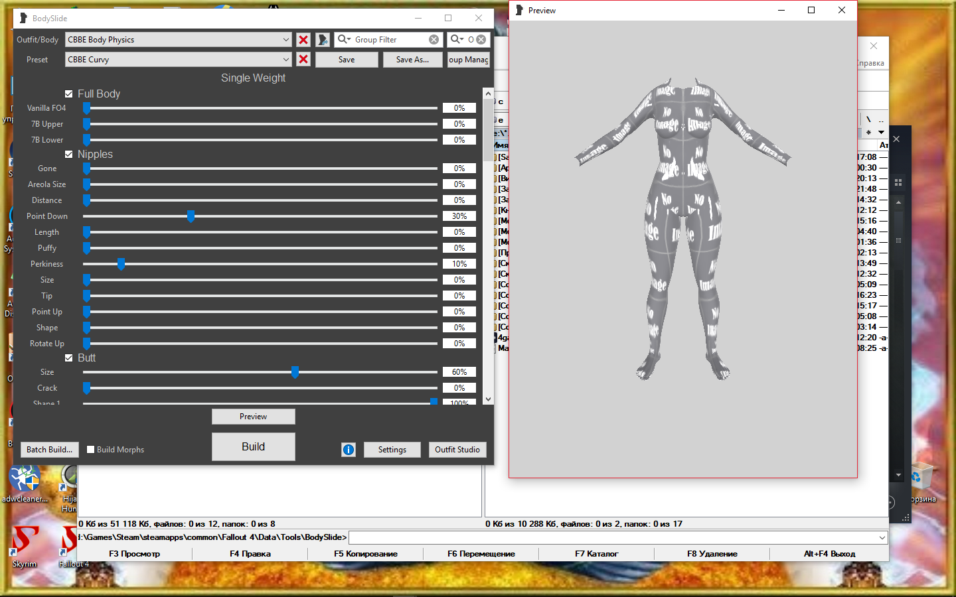Toggle the Nipples category checkbox
This screenshot has height=597, width=956.
click(x=69, y=155)
